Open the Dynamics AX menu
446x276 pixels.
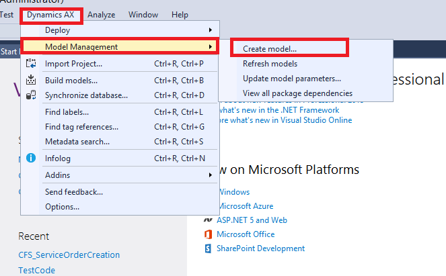pyautogui.click(x=51, y=15)
